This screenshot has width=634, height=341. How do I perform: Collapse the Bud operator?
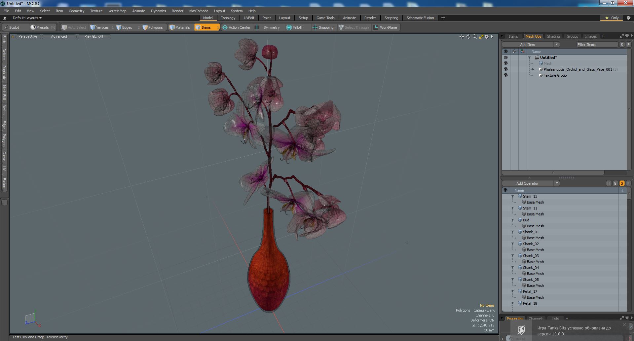click(x=513, y=220)
